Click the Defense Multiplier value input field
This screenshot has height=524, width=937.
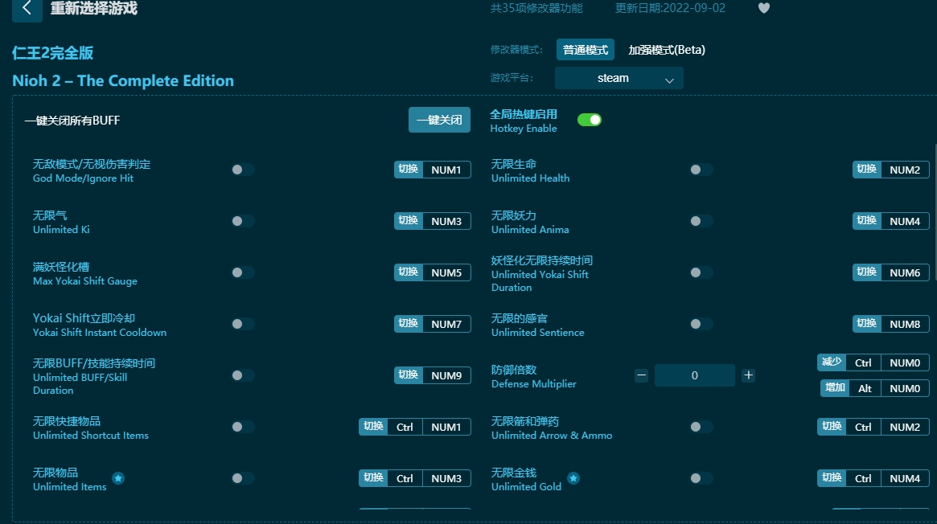pyautogui.click(x=694, y=375)
